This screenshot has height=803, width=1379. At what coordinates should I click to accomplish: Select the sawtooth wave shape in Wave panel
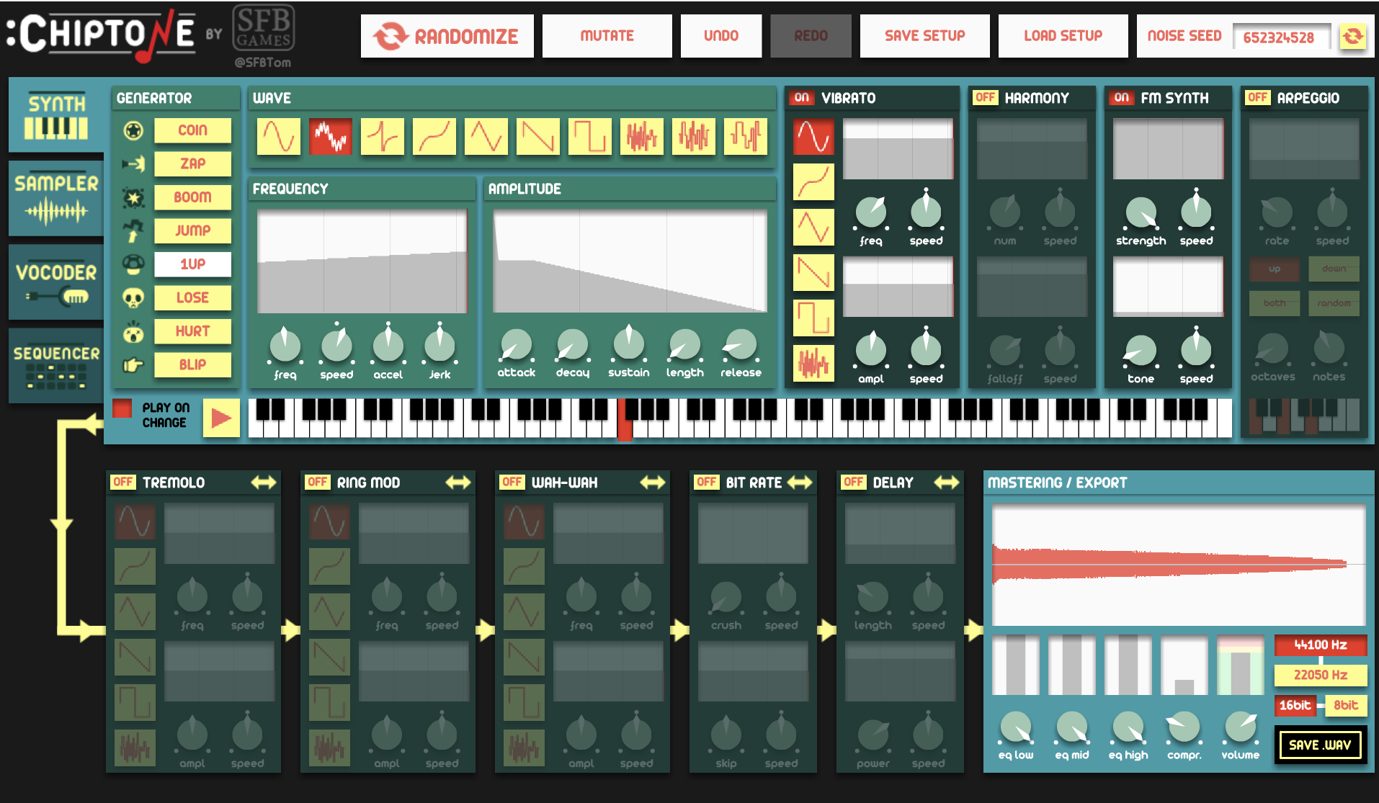538,137
